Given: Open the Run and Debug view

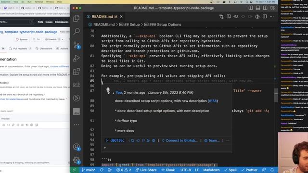Looking at the screenshot, I should (x=77, y=58).
